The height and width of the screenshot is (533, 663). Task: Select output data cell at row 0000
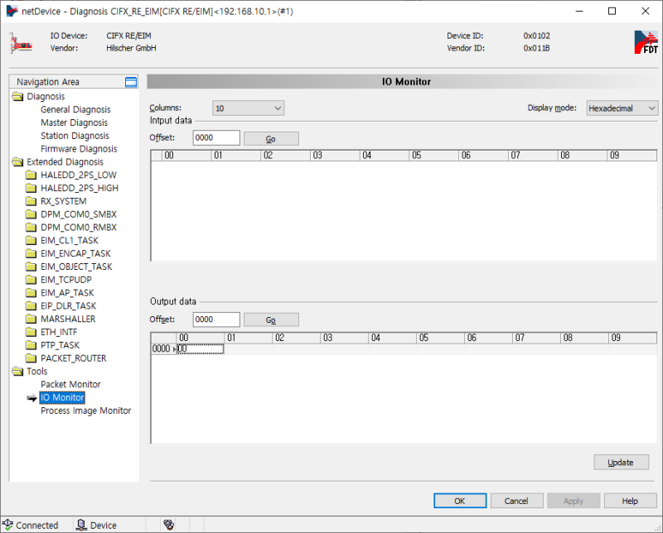tap(201, 349)
